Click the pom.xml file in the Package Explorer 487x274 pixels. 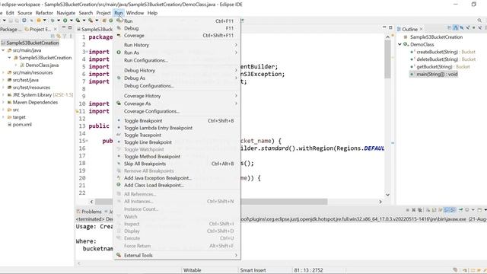pos(22,125)
